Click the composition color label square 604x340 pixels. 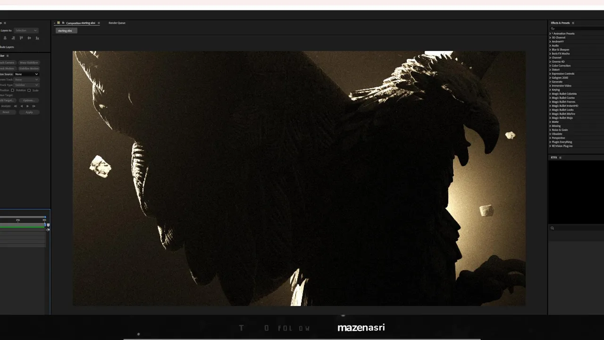(x=59, y=23)
